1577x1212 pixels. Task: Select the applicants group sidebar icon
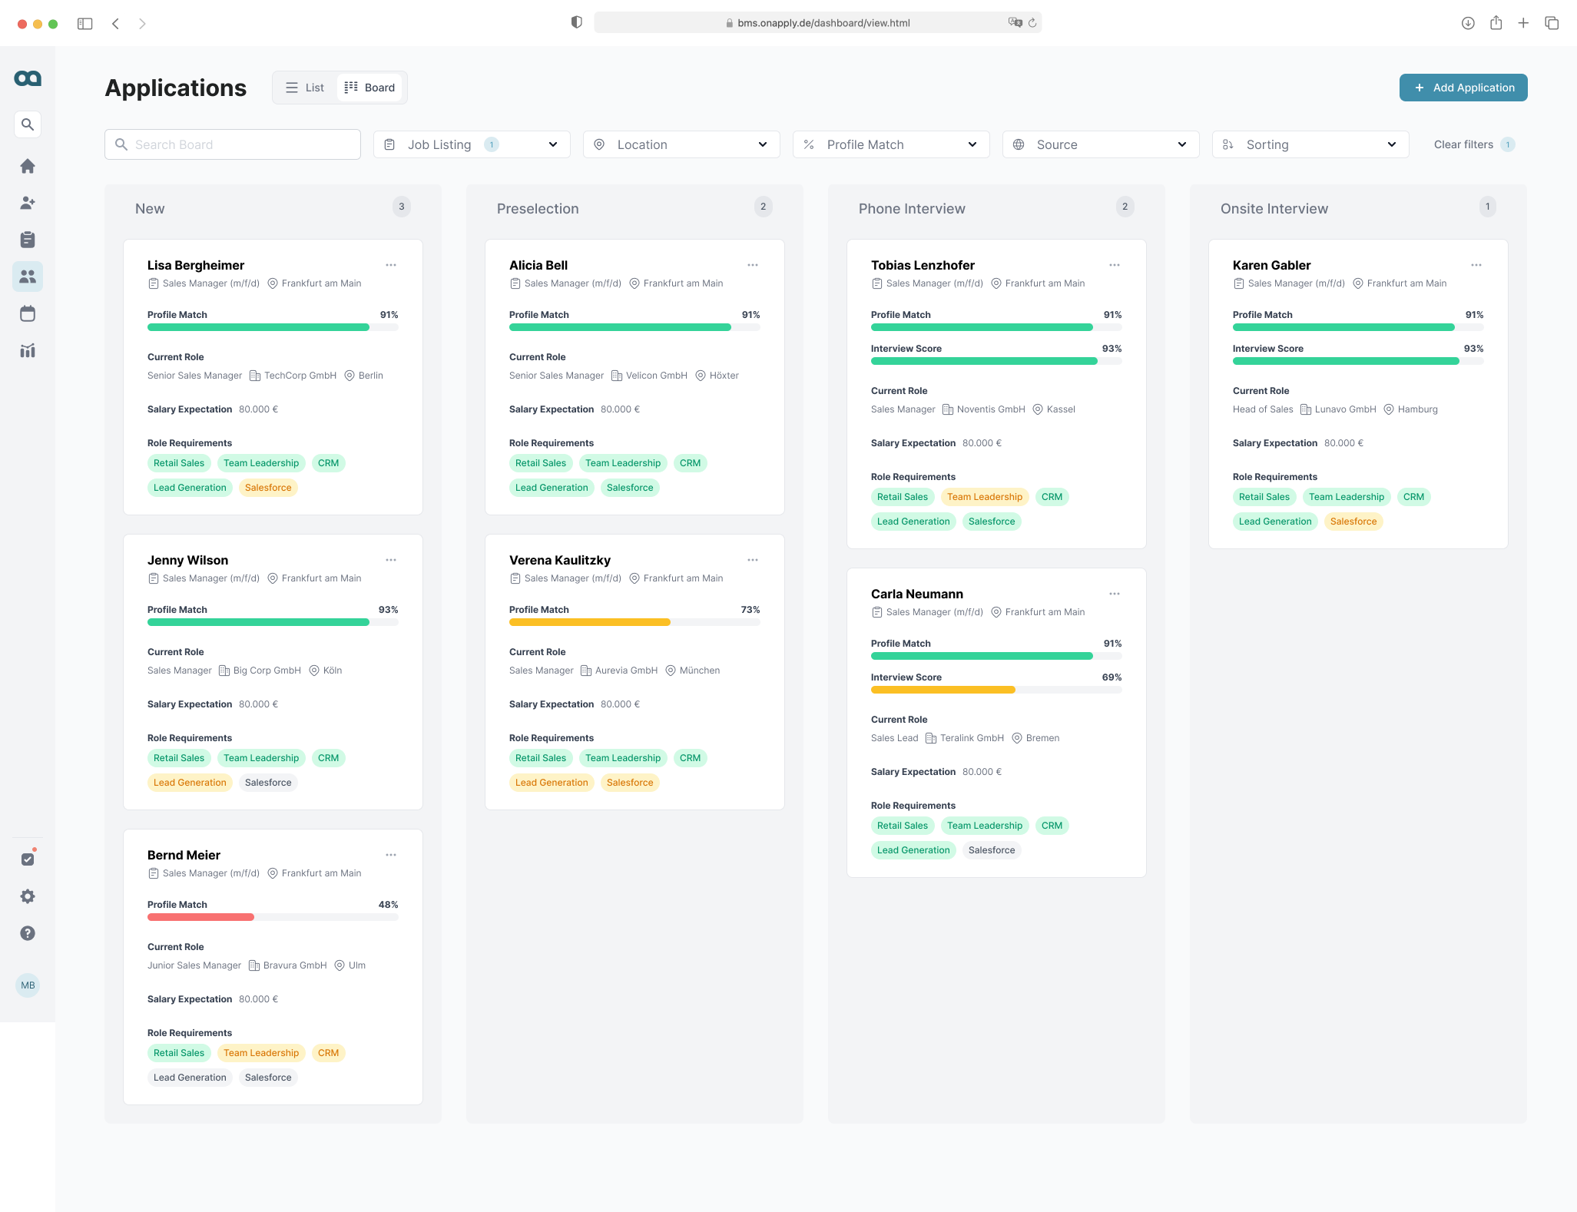pos(28,277)
